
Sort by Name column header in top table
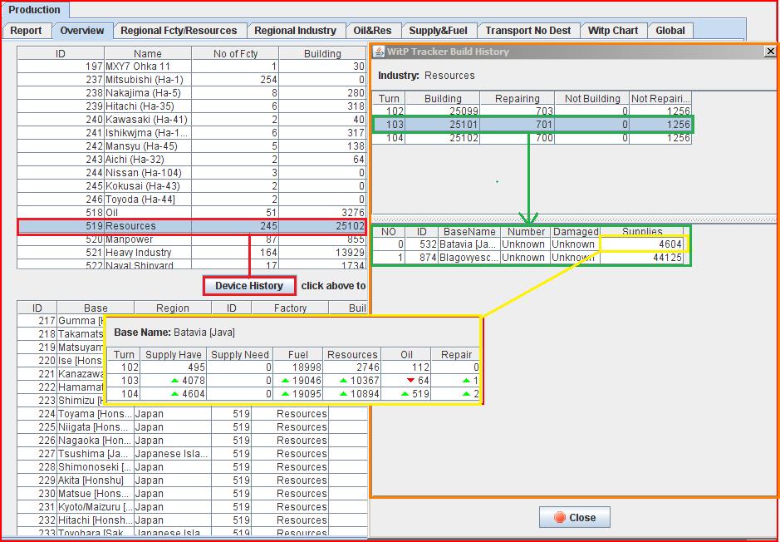tap(148, 53)
